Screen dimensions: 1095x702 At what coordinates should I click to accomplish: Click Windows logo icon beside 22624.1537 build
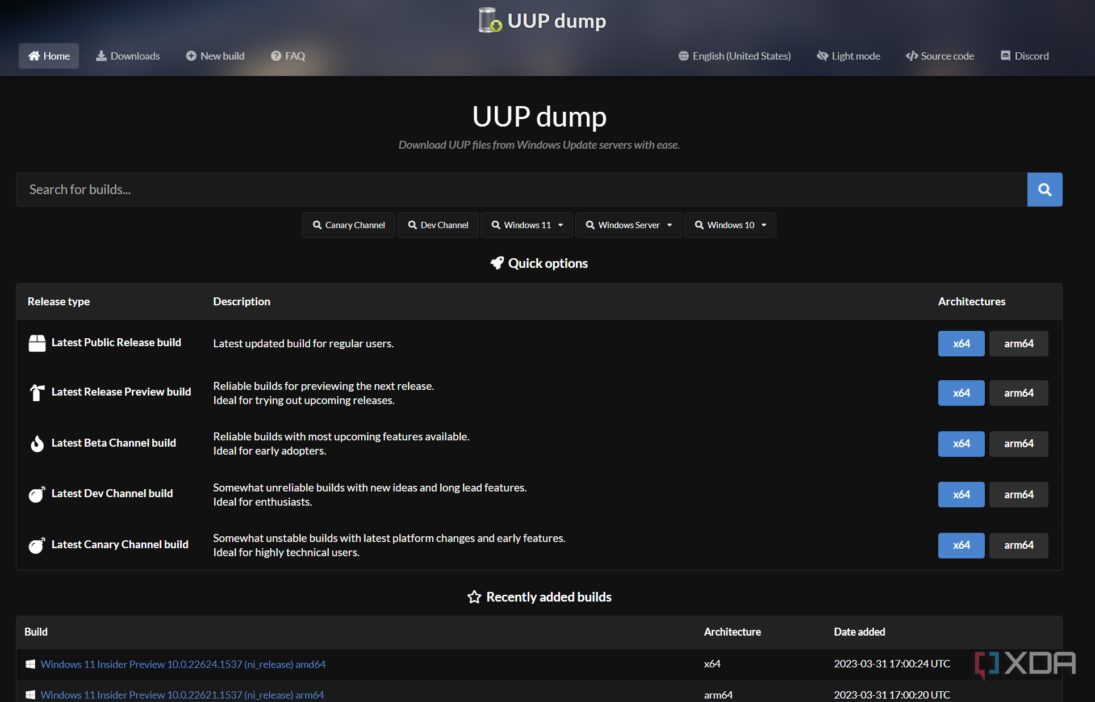tap(31, 664)
